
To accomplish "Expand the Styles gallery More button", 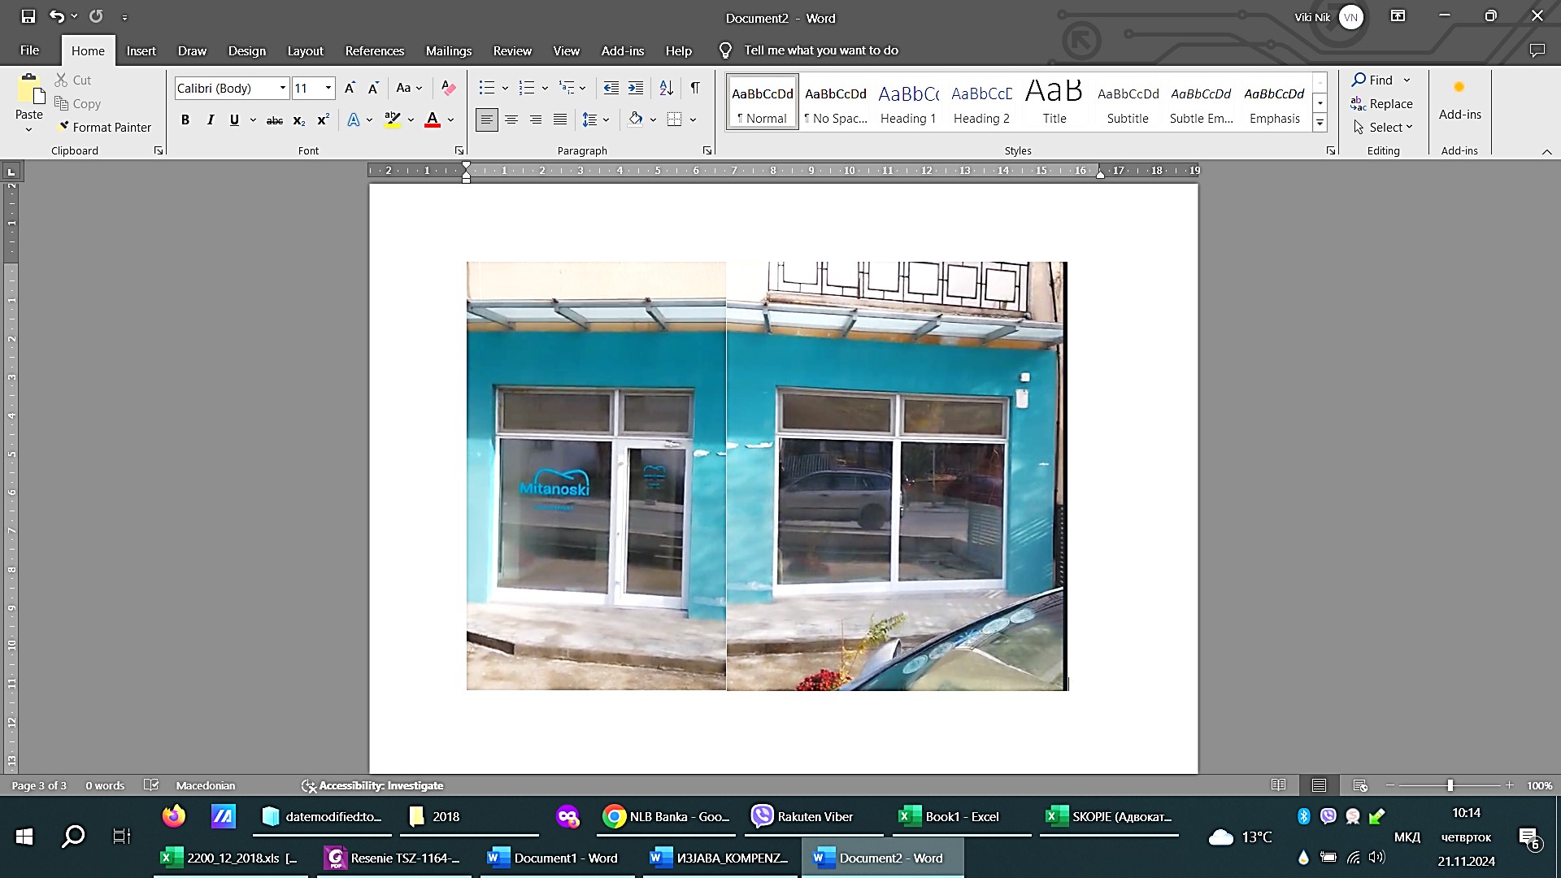I will (1320, 124).
